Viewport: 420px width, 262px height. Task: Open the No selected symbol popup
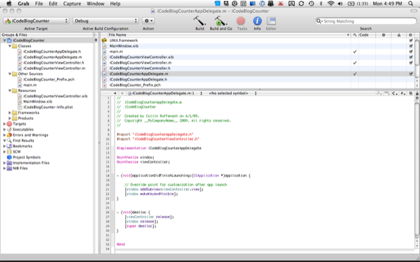coord(232,93)
